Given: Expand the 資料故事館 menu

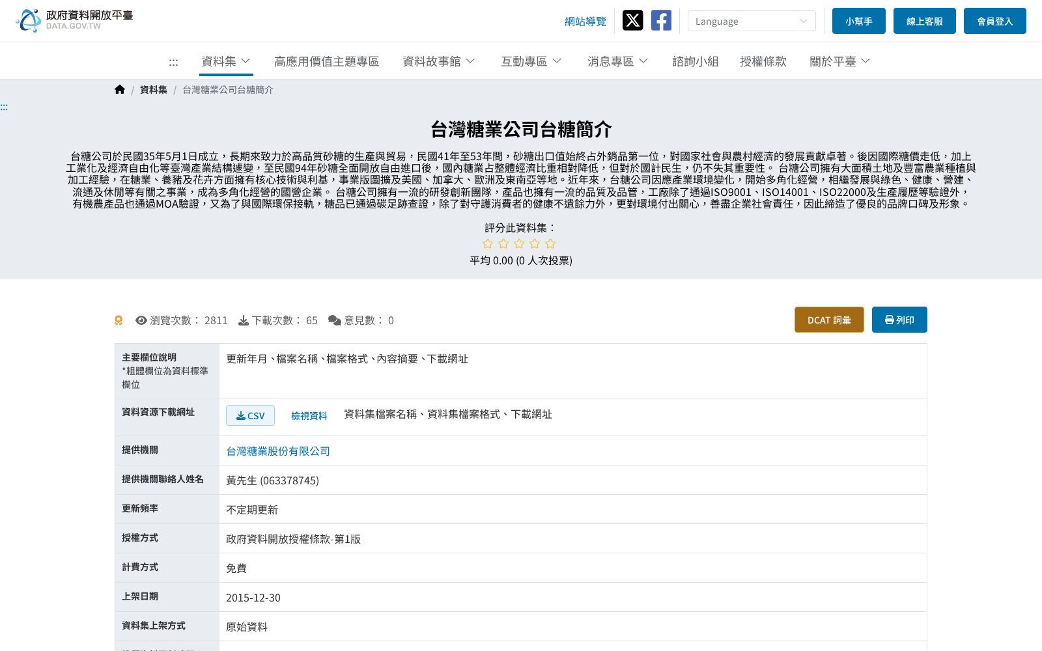Looking at the screenshot, I should (x=439, y=61).
